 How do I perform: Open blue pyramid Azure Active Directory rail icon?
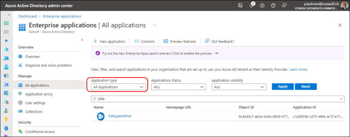point(6,50)
